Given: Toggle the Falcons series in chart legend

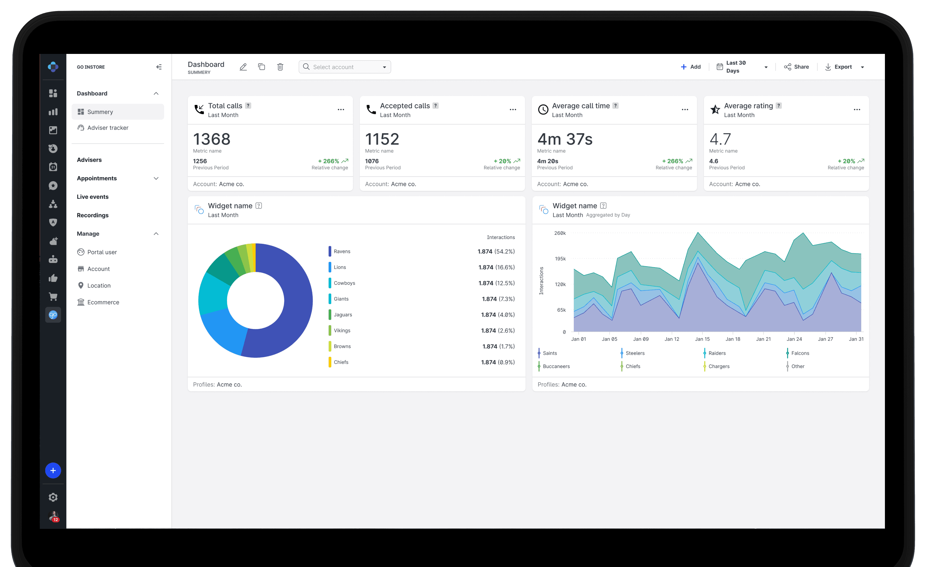Looking at the screenshot, I should point(799,353).
